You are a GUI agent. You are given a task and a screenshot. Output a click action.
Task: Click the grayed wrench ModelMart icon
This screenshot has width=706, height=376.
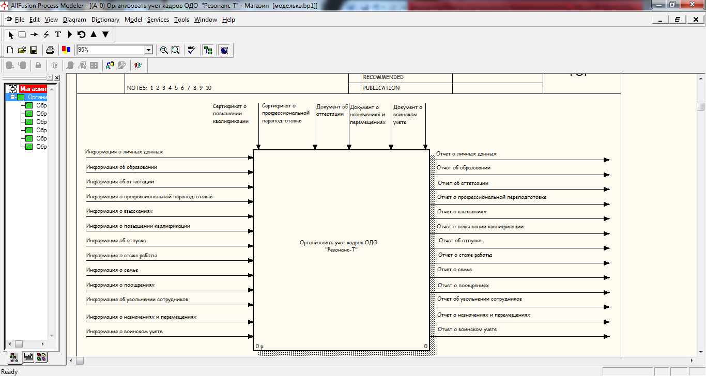pos(122,66)
